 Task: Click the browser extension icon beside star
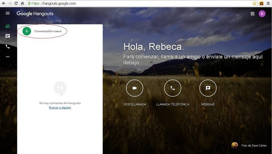coord(262,3)
